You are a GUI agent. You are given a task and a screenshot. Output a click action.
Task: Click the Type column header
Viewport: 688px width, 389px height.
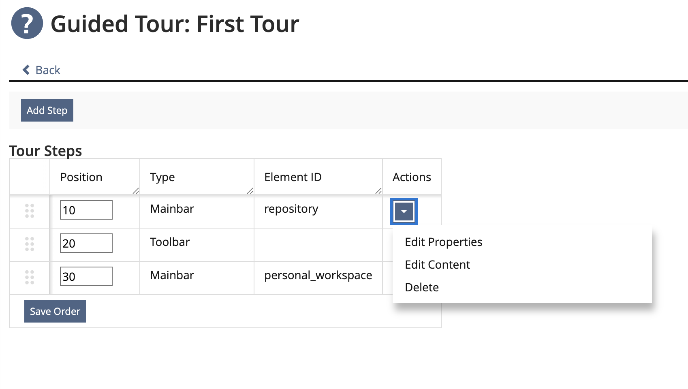pos(162,177)
